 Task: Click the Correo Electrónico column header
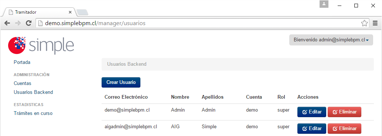pos(126,97)
